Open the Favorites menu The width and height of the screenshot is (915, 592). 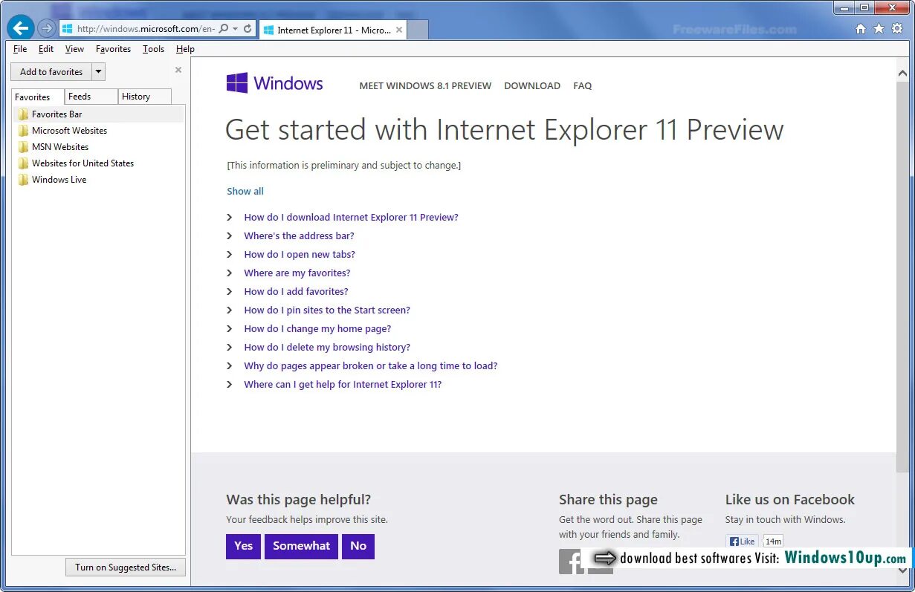coord(113,49)
